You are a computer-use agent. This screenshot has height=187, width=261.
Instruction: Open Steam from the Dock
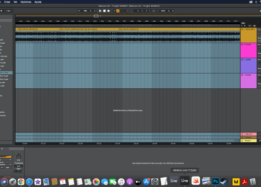[224, 182]
